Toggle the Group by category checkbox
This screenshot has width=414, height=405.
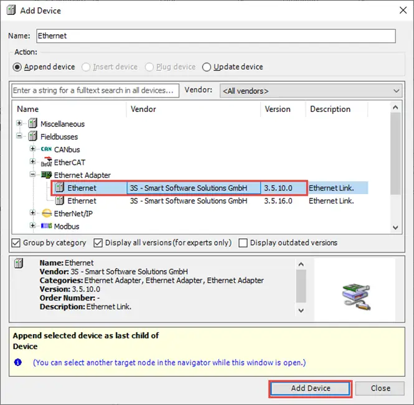tap(16, 243)
